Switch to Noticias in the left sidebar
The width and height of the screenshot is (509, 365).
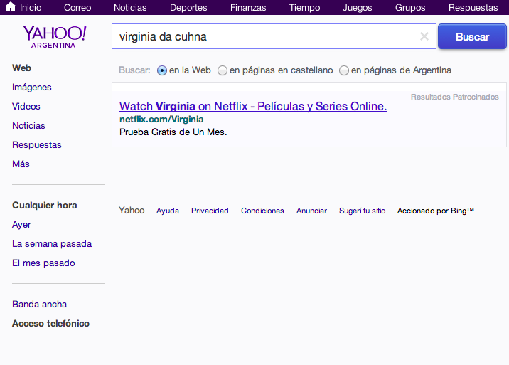(28, 125)
